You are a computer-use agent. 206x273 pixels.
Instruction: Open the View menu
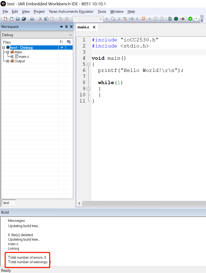[x=26, y=11]
